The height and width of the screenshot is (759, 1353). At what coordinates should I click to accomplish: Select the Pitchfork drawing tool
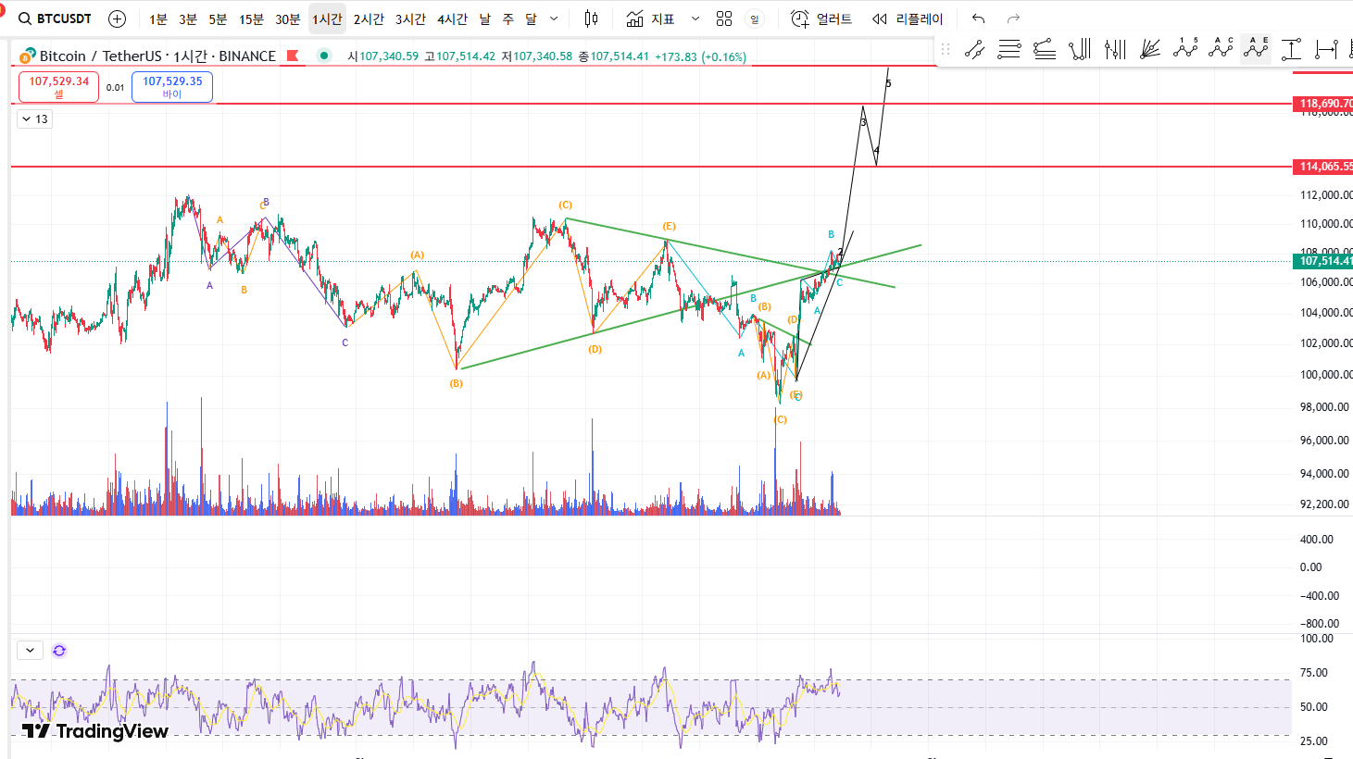pos(1080,49)
